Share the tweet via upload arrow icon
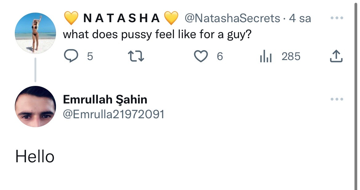This screenshot has height=190, width=360. (336, 56)
